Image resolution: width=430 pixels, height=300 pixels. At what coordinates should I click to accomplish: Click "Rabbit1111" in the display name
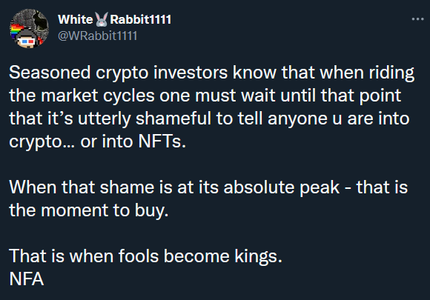coord(140,19)
